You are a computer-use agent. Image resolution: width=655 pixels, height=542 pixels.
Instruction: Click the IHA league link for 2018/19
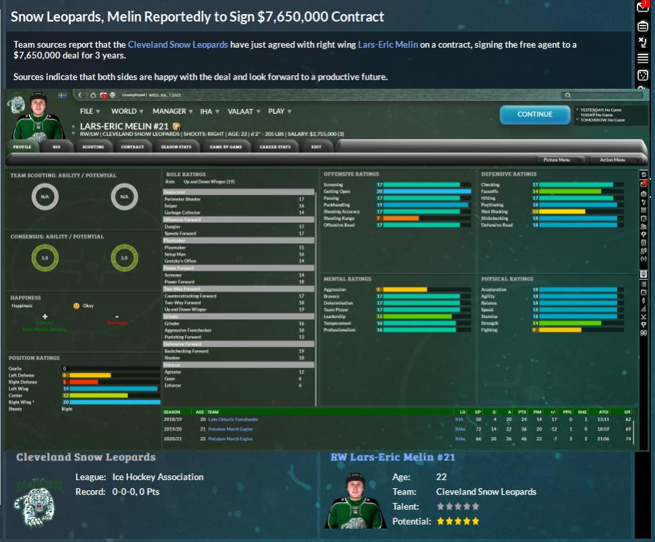coord(459,419)
